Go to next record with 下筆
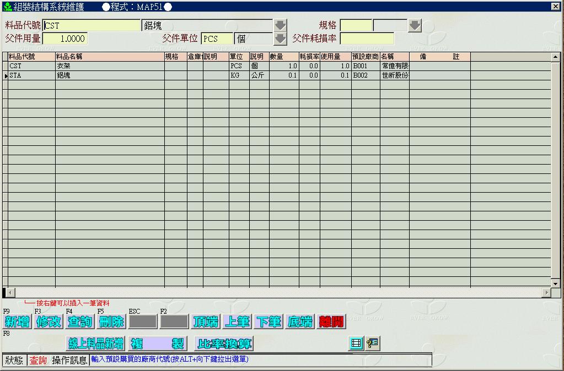Image resolution: width=564 pixels, height=371 pixels. pos(269,322)
